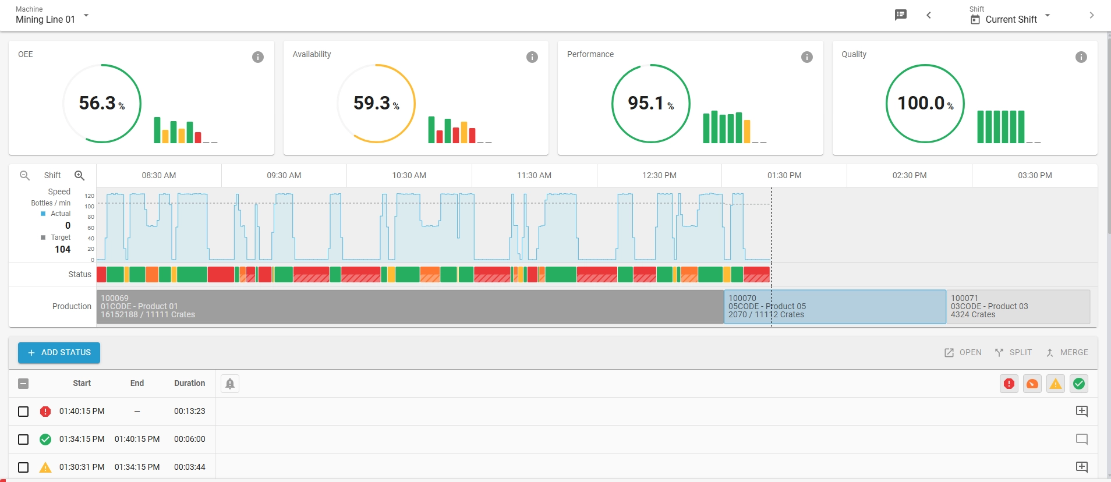Filter by yellow warning status icon

click(1056, 384)
